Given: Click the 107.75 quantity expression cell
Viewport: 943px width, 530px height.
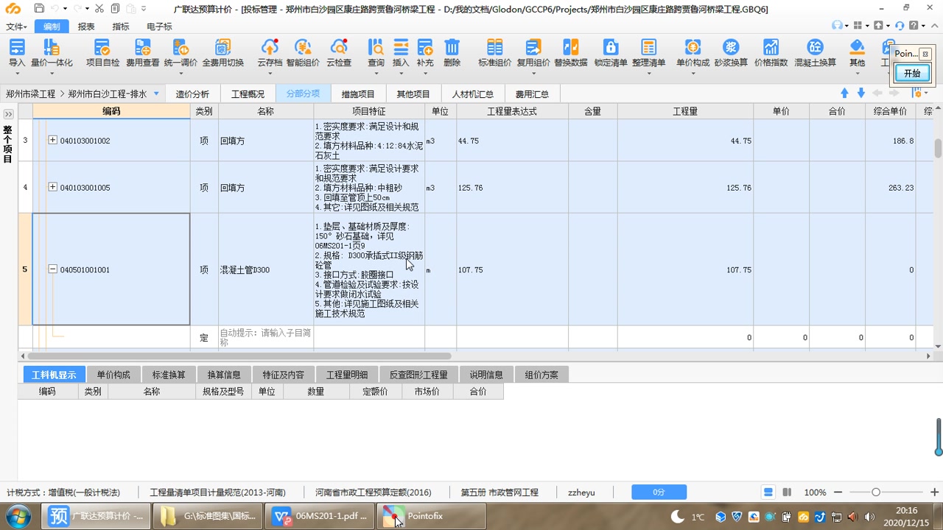Looking at the screenshot, I should (x=512, y=269).
